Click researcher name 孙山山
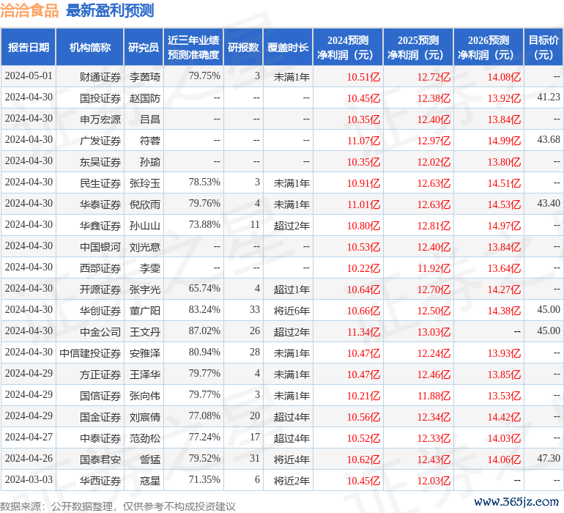This screenshot has height=513, width=564. pyautogui.click(x=144, y=226)
